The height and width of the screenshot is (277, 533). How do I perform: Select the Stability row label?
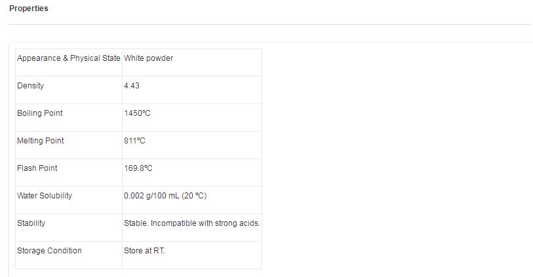click(x=31, y=223)
